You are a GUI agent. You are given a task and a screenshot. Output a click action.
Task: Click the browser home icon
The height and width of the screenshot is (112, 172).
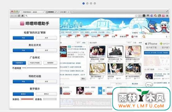(23, 16)
